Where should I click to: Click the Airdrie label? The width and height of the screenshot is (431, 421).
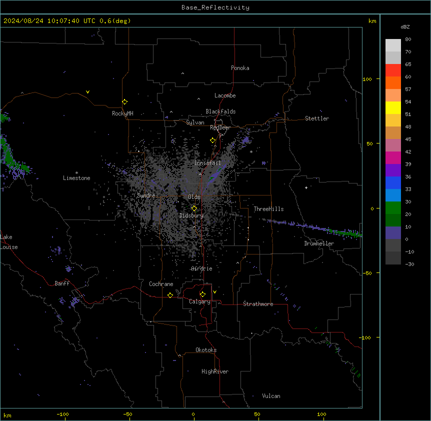tap(202, 268)
